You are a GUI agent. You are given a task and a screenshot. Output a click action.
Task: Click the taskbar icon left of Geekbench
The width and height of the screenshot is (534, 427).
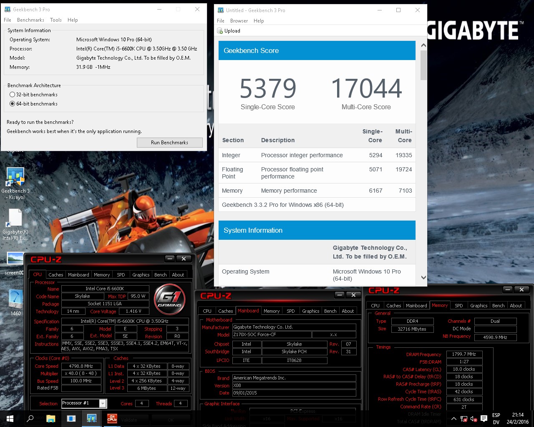(71, 419)
